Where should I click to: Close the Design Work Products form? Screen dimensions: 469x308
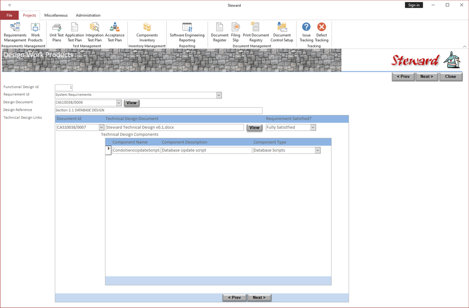click(x=450, y=77)
